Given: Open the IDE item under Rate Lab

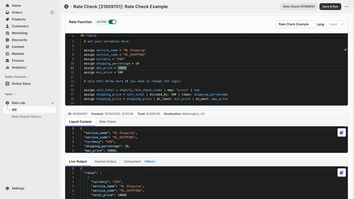Looking at the screenshot, I should [x=30, y=110].
